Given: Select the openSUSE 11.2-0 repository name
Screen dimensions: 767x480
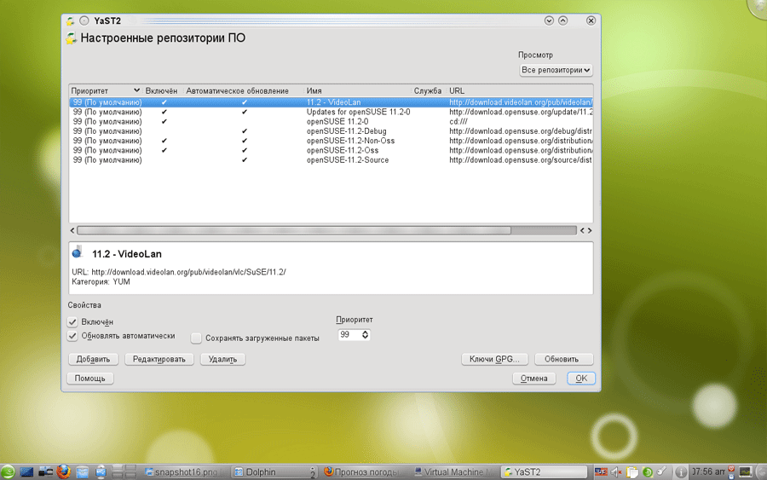Looking at the screenshot, I should tap(337, 121).
